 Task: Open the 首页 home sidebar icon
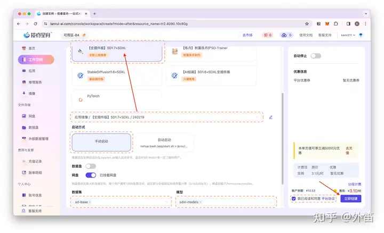coord(24,48)
